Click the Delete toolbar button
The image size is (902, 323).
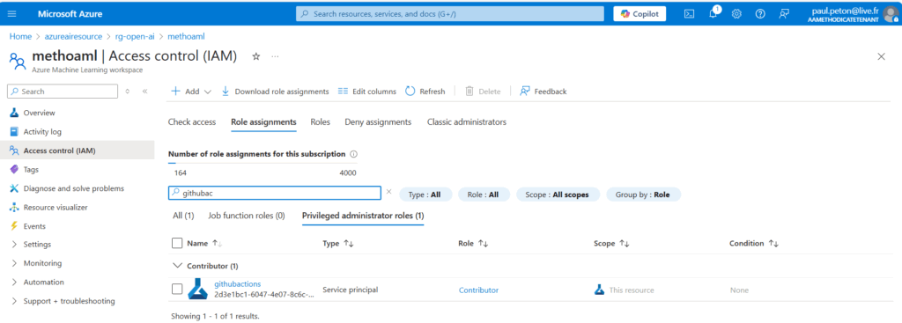483,92
